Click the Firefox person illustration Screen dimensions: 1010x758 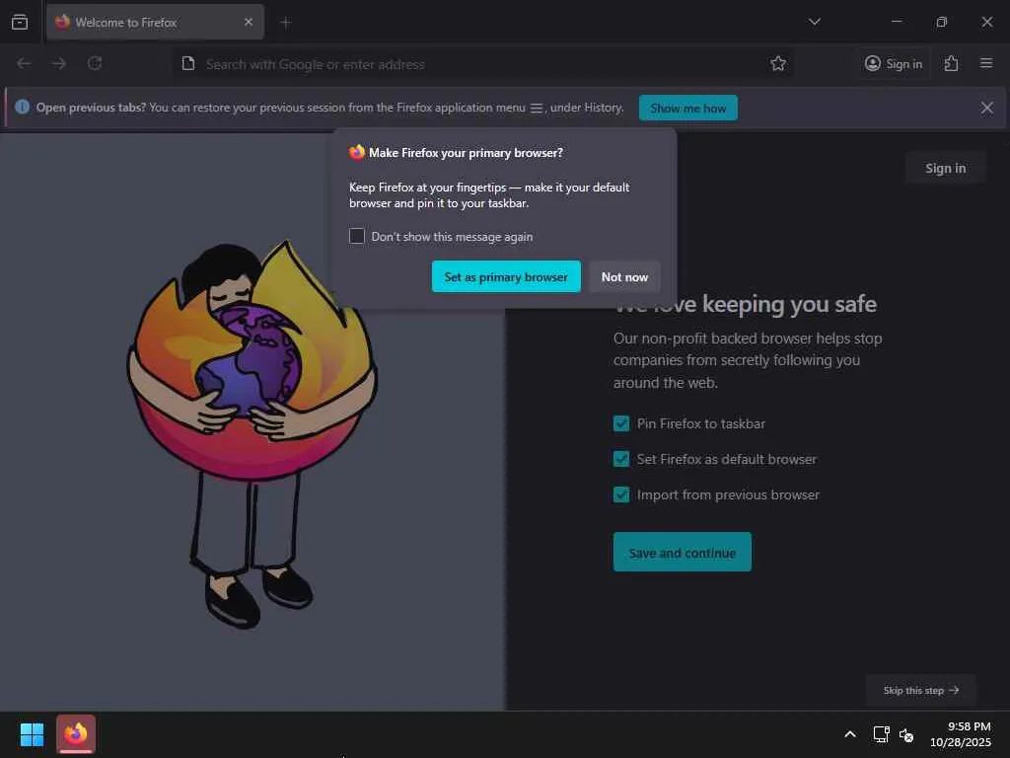tap(252, 433)
